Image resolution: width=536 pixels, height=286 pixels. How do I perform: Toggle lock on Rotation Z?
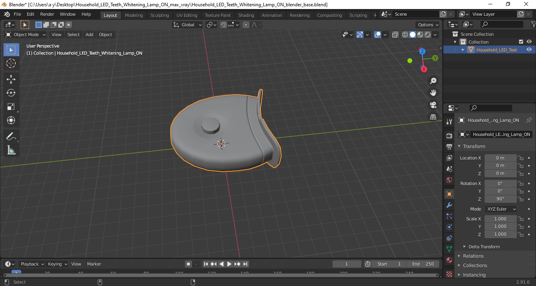521,199
